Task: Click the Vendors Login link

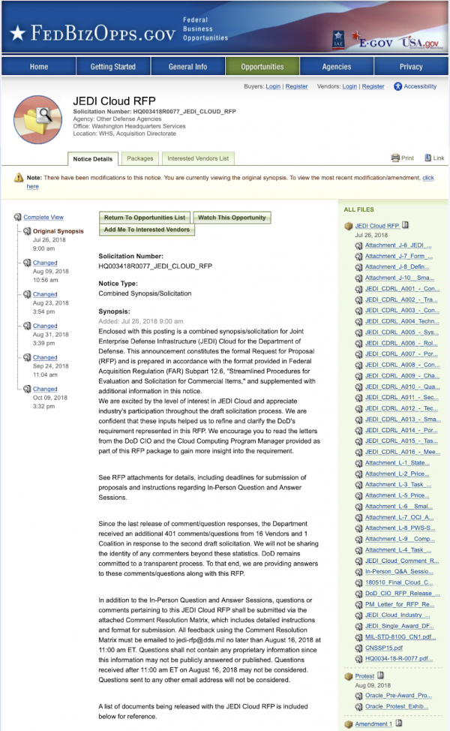Action: (x=349, y=86)
